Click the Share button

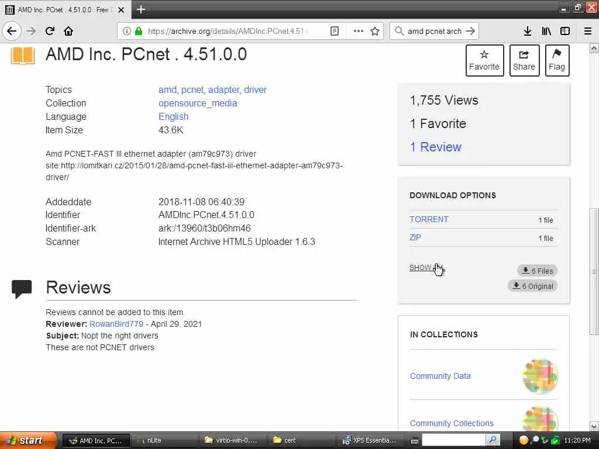524,60
